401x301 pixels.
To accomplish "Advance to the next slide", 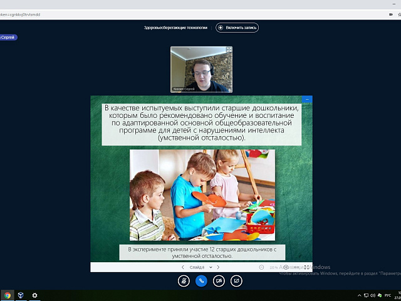I will [219, 267].
